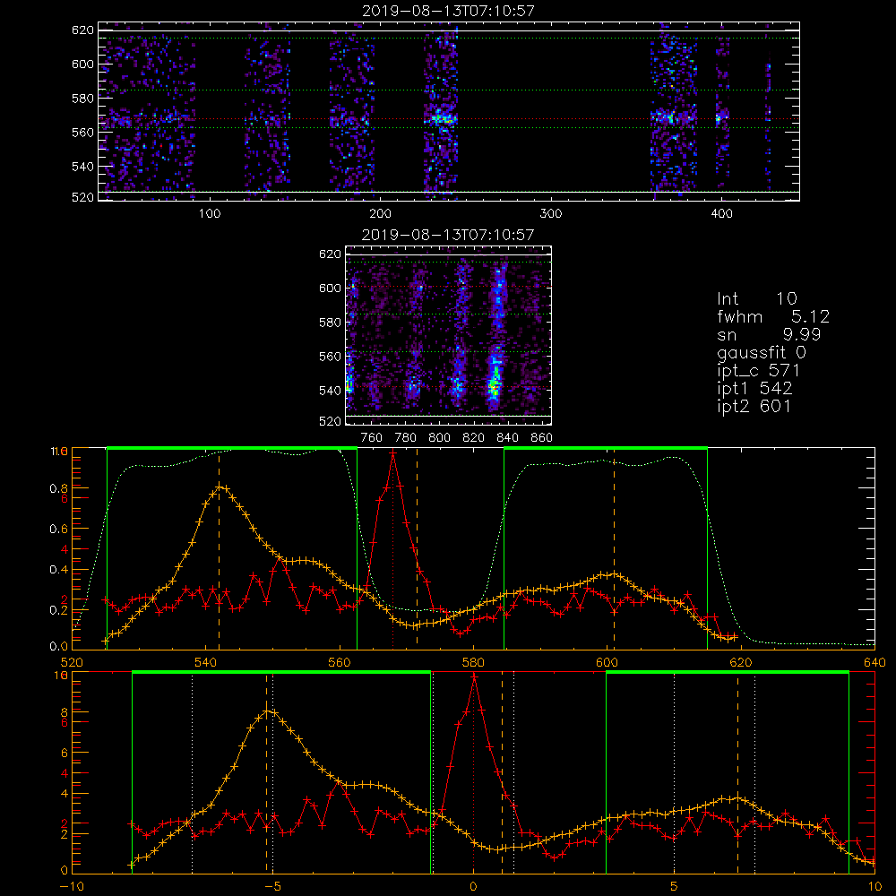The height and width of the screenshot is (896, 896).
Task: Click the red curve's tall peak in the 520–640 profile plot
Action: coord(393,453)
